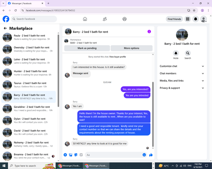Open the Friends icon in top navigation
This screenshot has width=212, height=169.
click(105, 19)
